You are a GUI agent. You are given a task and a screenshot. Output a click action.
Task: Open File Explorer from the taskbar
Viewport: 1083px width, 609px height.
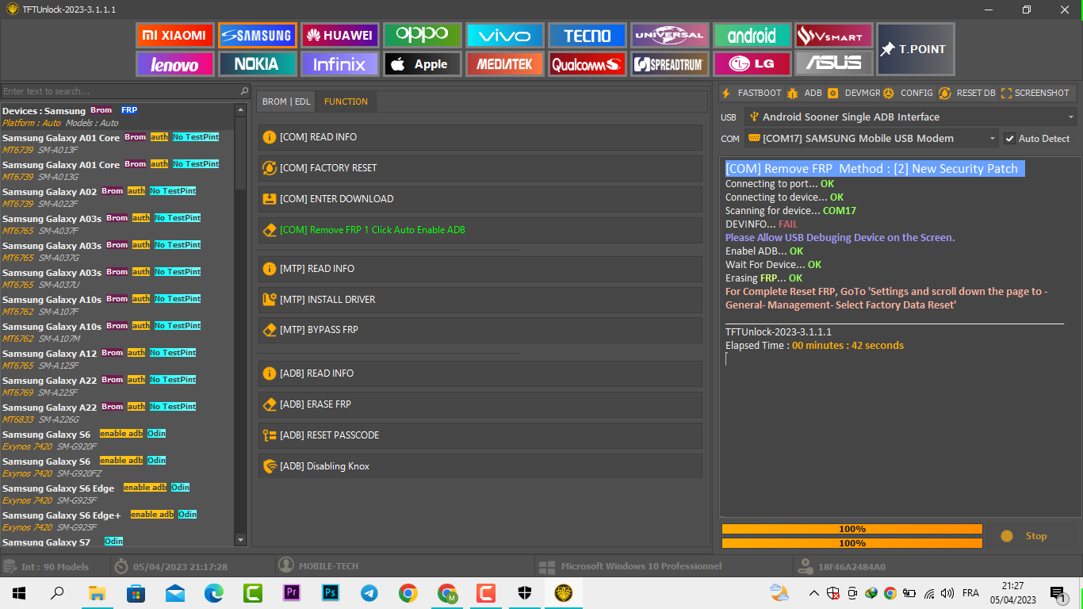(x=97, y=593)
